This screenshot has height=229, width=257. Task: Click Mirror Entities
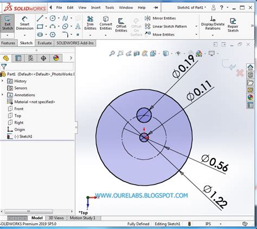pos(160,18)
